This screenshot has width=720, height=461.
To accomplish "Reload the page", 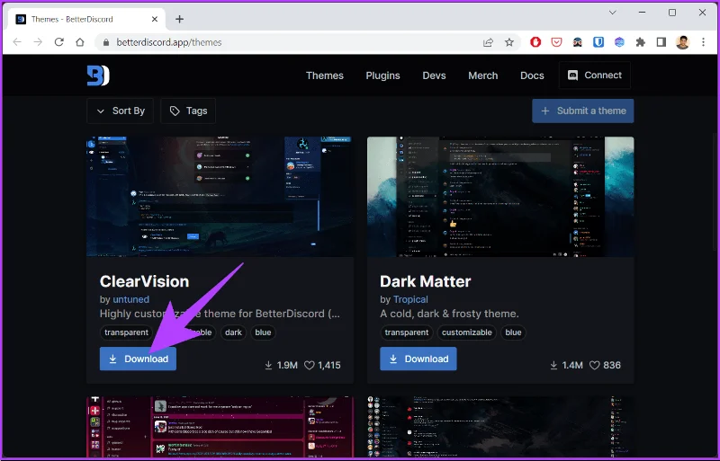I will pos(58,42).
